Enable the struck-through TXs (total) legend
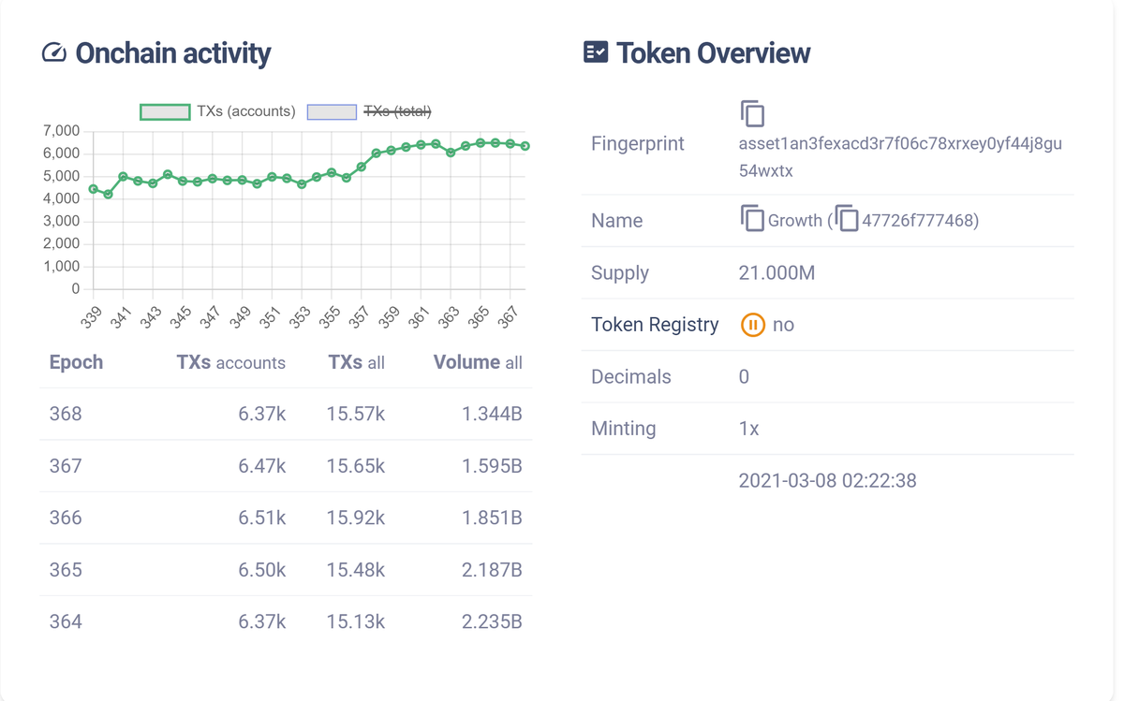Viewport: 1124px width, 701px height. (369, 111)
